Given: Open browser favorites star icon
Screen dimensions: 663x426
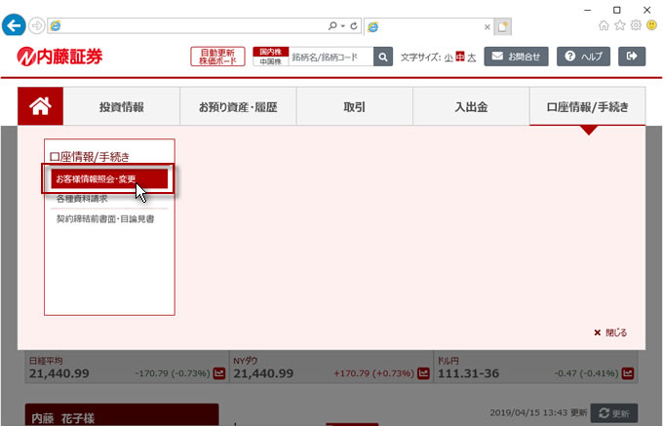Looking at the screenshot, I should point(619,24).
